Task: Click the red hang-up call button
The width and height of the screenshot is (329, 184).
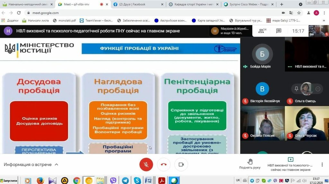Action: (164, 164)
